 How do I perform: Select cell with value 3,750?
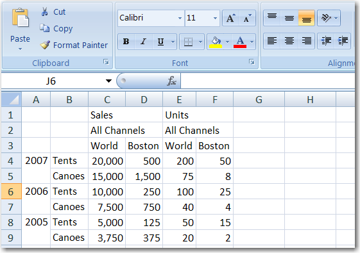(x=107, y=238)
